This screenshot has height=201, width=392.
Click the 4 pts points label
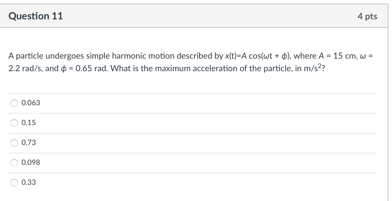(367, 16)
